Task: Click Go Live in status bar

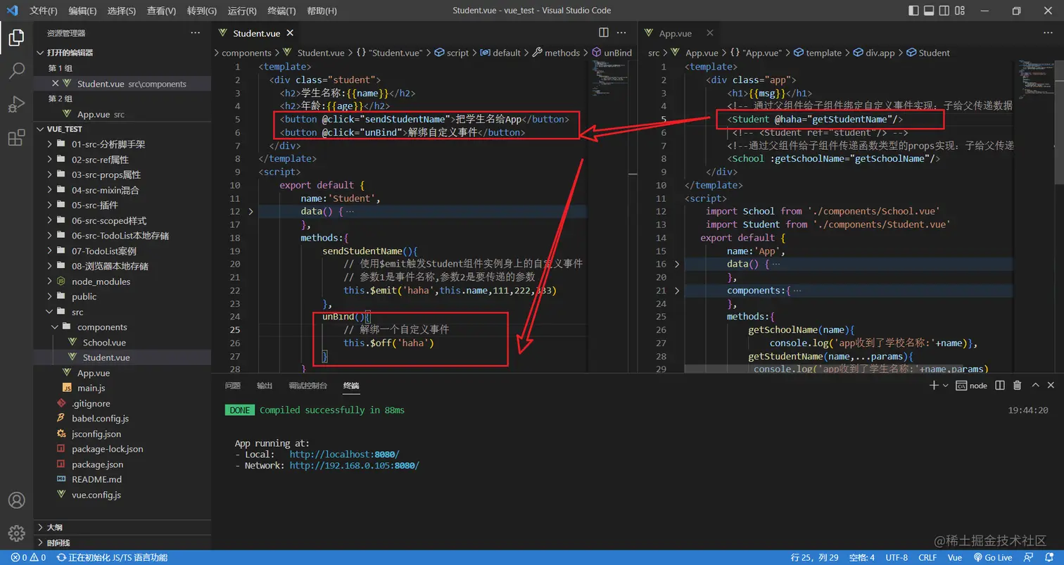Action: tap(992, 557)
